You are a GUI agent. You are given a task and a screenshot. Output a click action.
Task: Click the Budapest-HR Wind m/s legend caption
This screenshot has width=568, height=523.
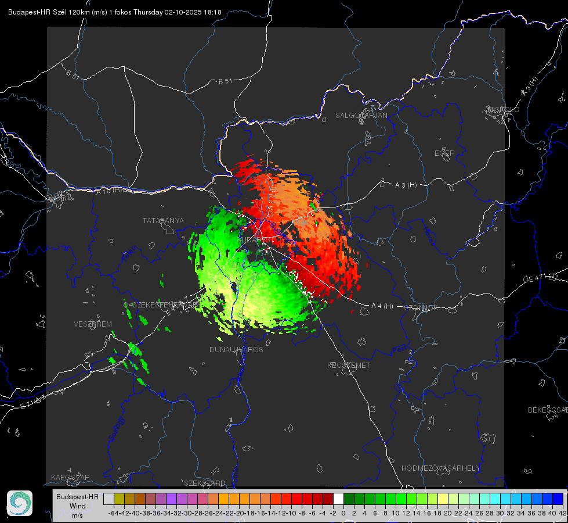[x=78, y=506]
